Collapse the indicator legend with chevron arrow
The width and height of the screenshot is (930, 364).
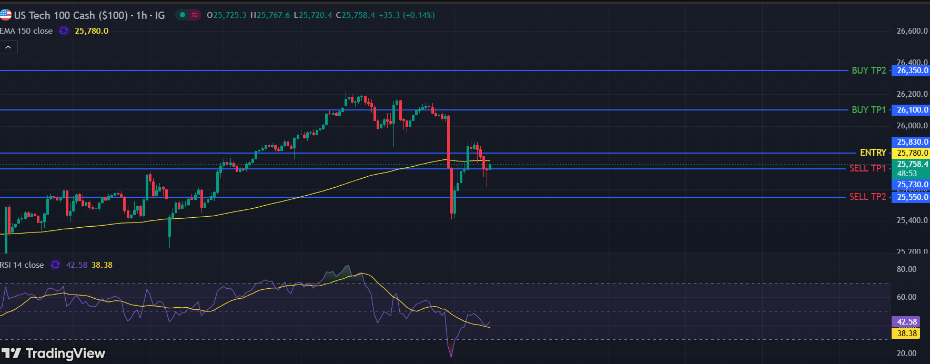click(8, 47)
